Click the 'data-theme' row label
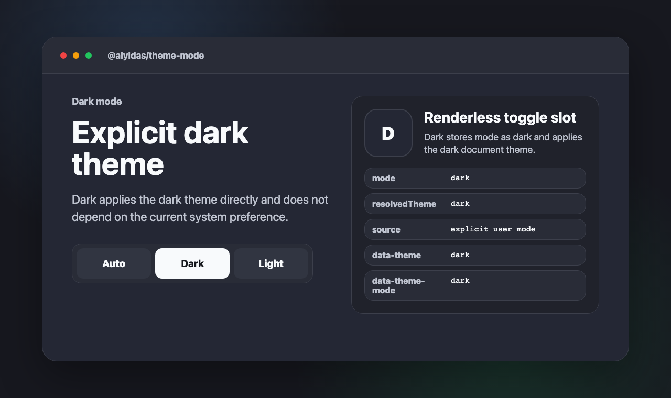The width and height of the screenshot is (671, 398). tap(396, 255)
